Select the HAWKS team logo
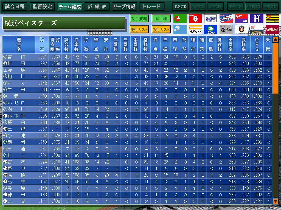 pos(195,30)
